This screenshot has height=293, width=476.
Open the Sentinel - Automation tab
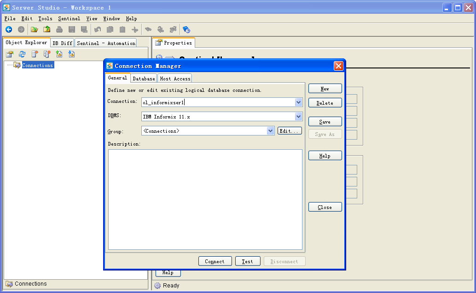(x=106, y=43)
